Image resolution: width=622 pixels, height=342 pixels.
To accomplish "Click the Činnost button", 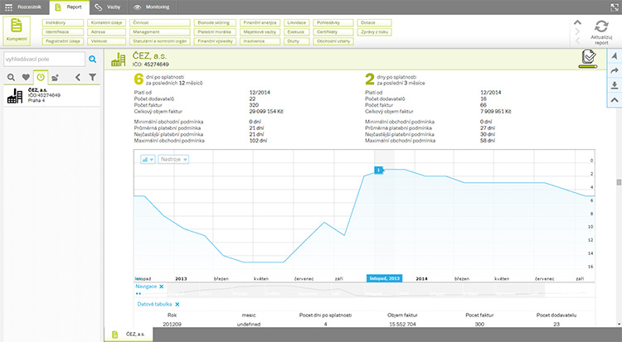I will coord(160,23).
